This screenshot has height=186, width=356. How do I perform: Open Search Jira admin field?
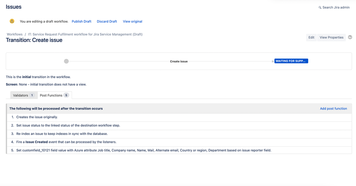click(x=334, y=7)
